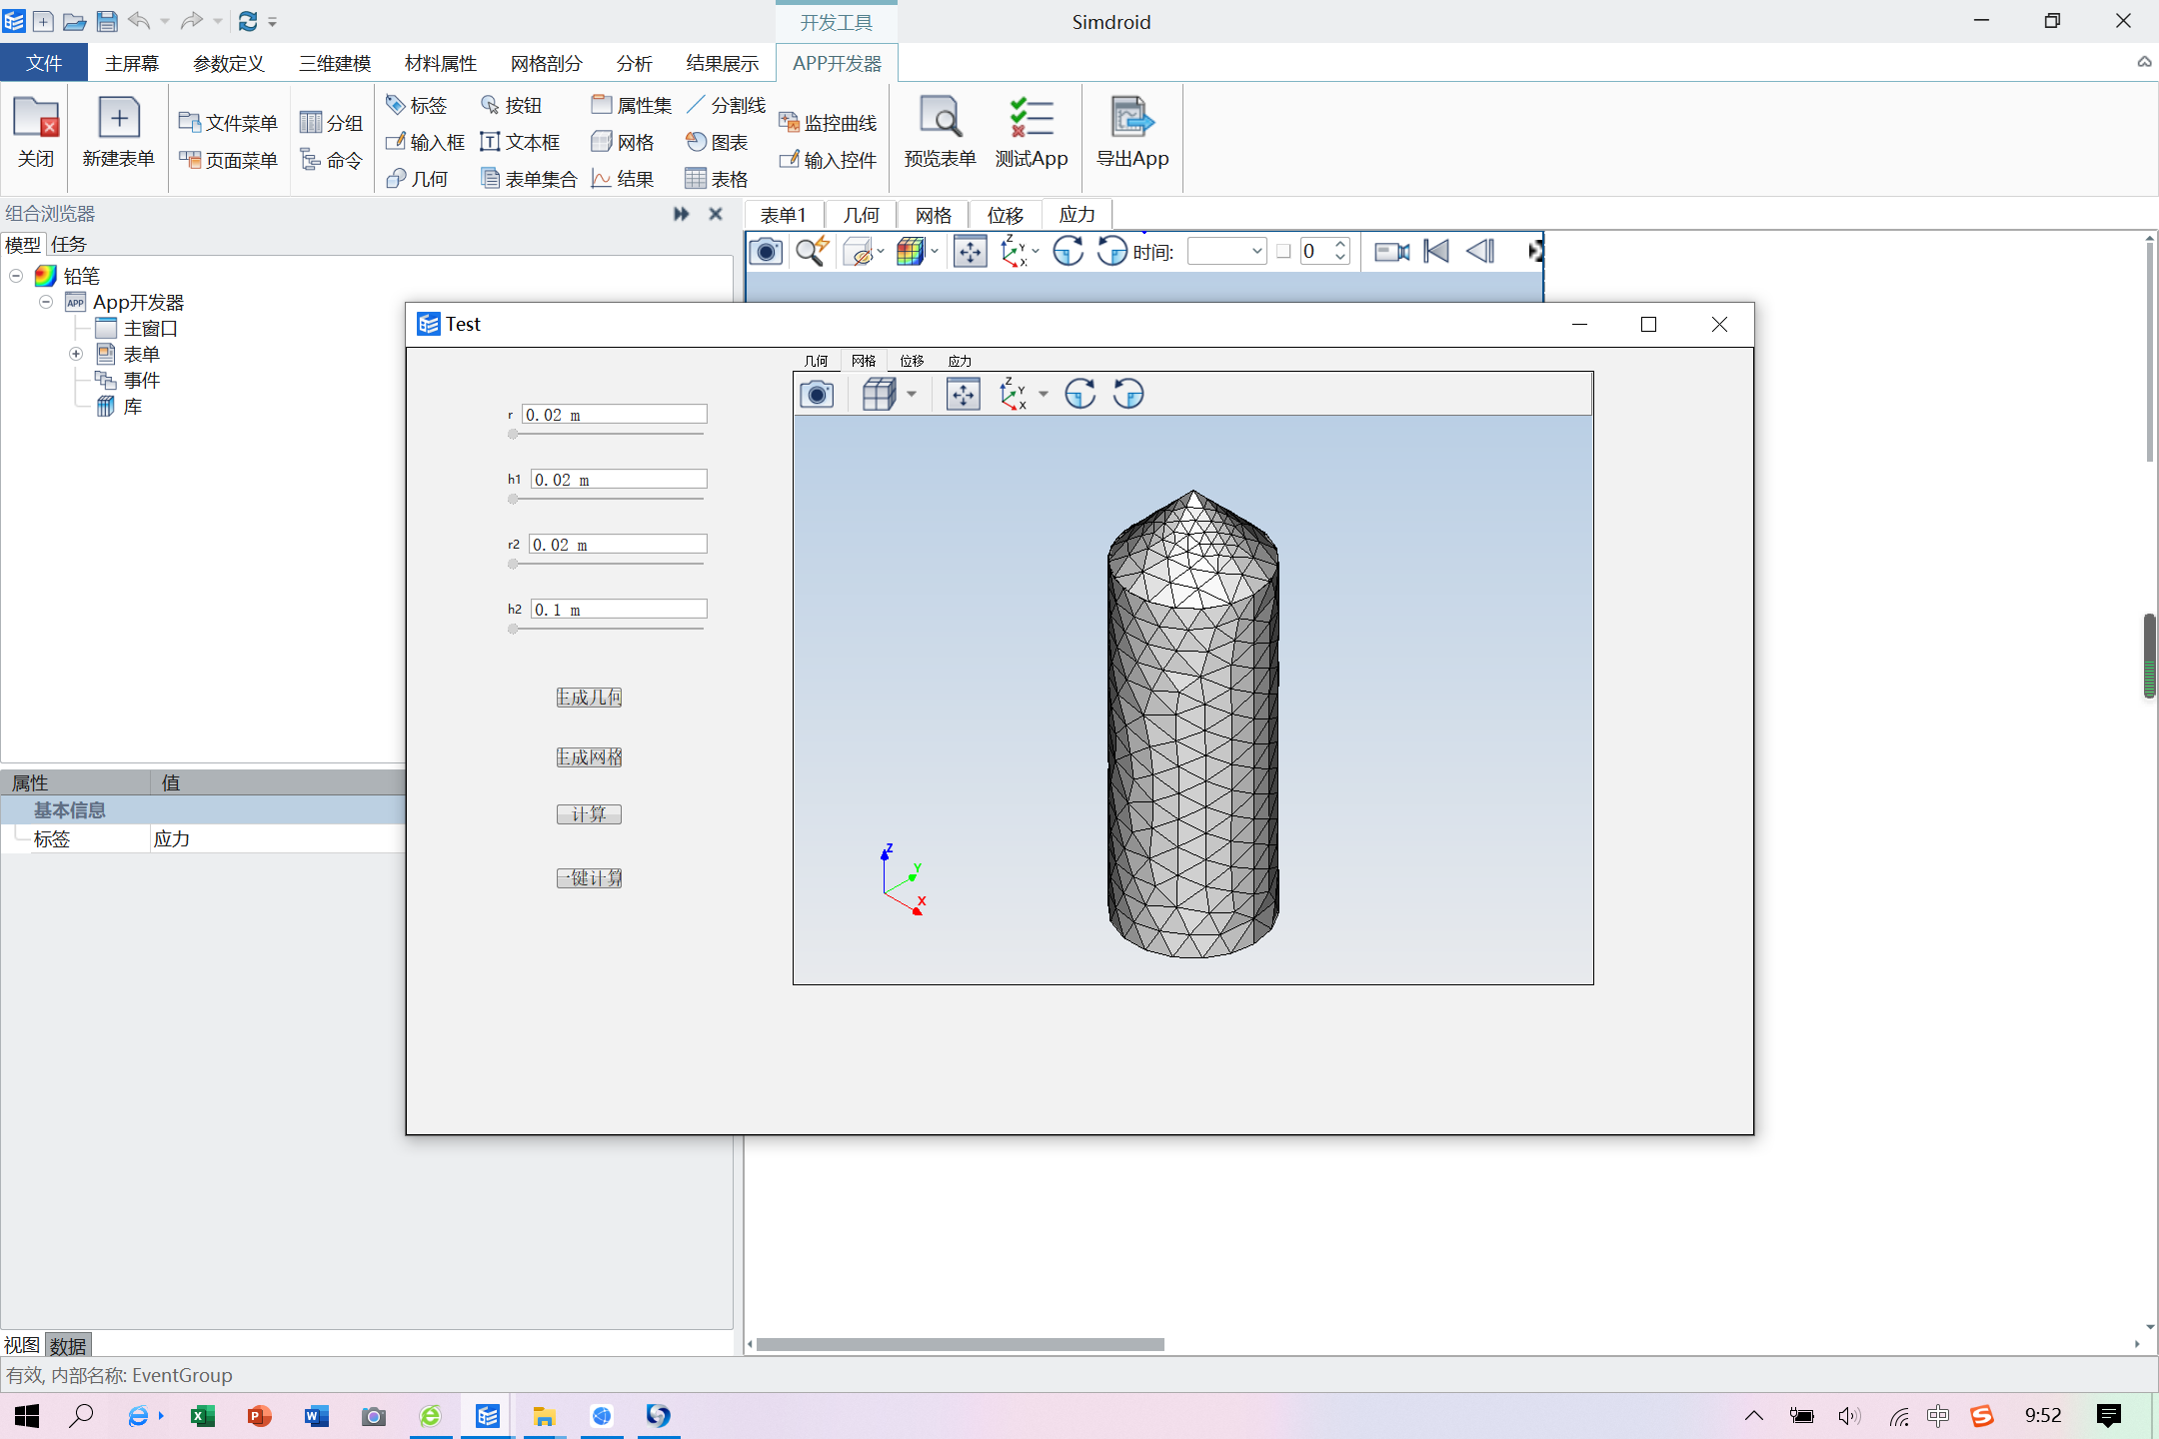Click the slider handle under the h1 field
This screenshot has width=2159, height=1439.
(513, 500)
